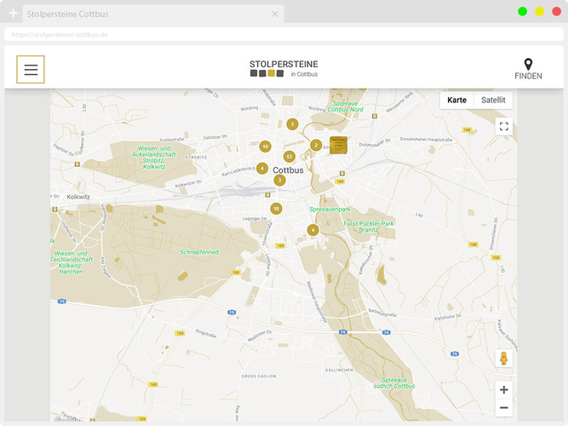Open the hamburger navigation menu
568x426 pixels.
pos(31,70)
